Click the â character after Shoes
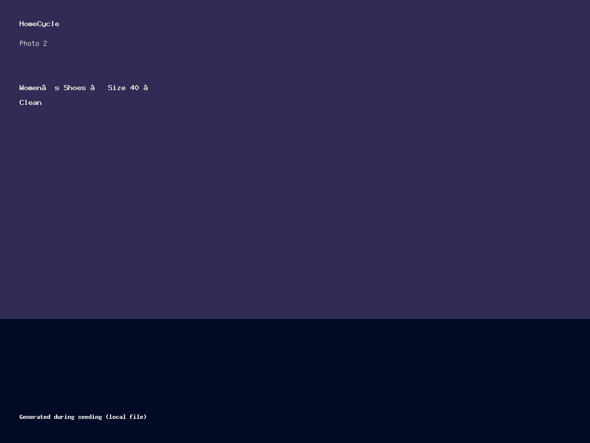 92,87
